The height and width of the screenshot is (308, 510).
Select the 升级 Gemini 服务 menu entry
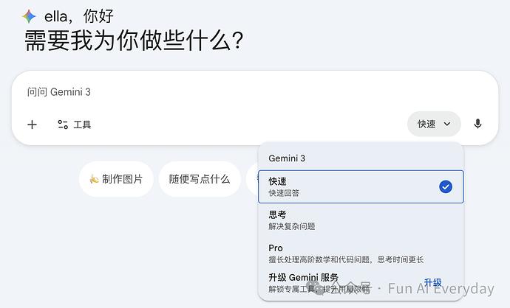point(333,282)
